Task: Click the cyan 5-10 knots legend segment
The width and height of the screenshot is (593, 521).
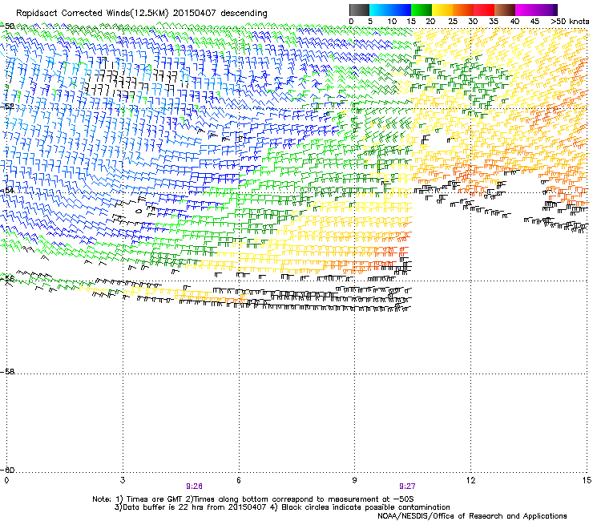Action: click(380, 10)
